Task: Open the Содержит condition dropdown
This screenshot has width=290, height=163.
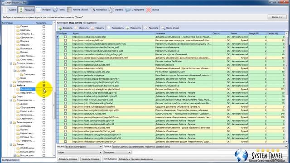Action: 117,152
